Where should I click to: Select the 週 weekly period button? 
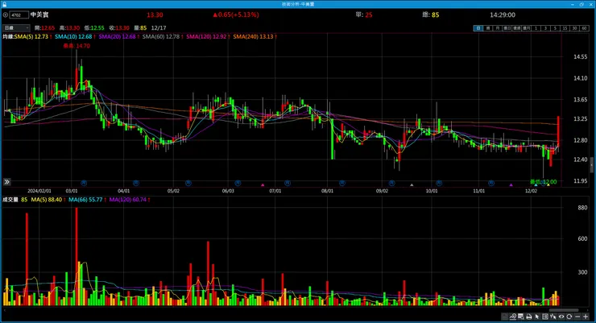488,28
